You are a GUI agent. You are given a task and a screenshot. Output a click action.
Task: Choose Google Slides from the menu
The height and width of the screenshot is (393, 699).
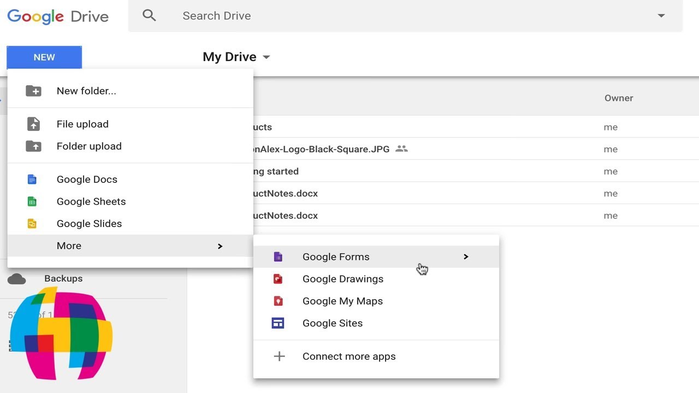pyautogui.click(x=89, y=224)
